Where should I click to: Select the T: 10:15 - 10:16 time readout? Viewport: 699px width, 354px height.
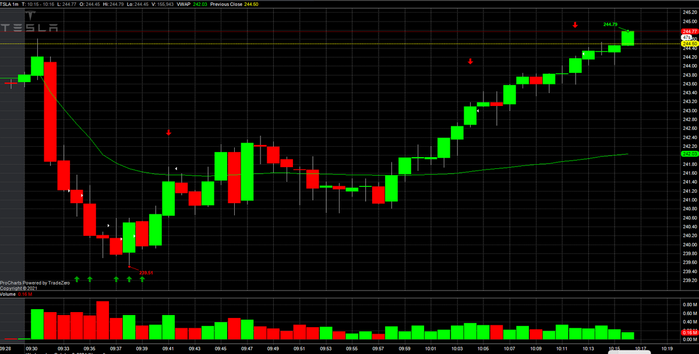[x=38, y=3]
